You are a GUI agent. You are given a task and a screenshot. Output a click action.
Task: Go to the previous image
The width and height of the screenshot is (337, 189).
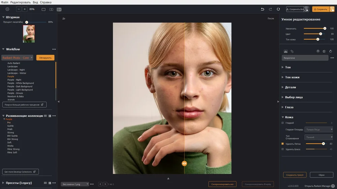(x=100, y=184)
